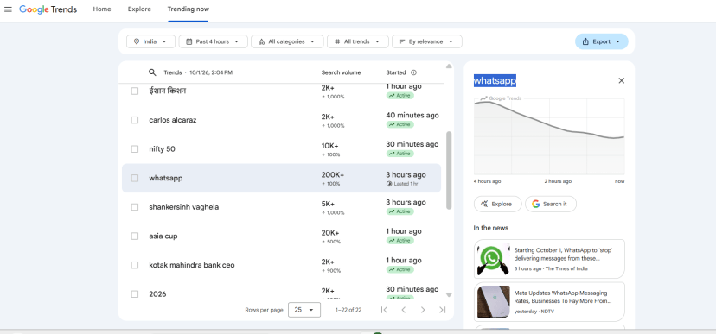Open the All categories dropdown
This screenshot has width=716, height=334.
pos(287,41)
